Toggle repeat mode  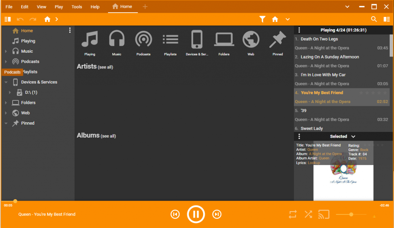click(293, 215)
